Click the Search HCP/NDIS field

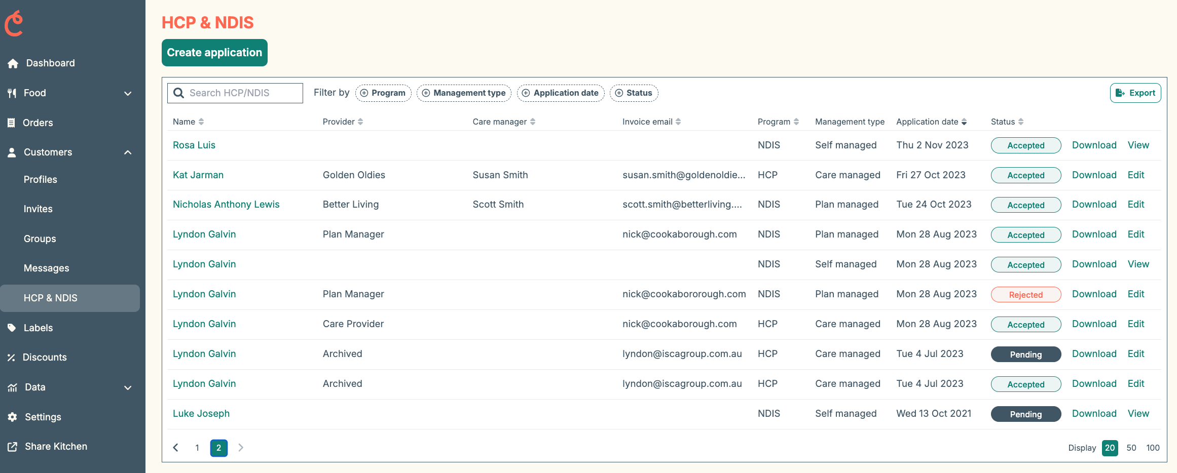pos(235,93)
